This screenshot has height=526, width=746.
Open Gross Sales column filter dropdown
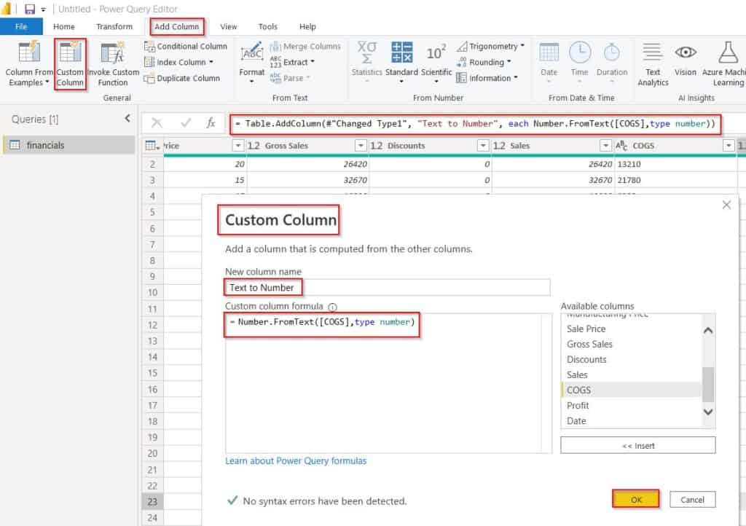tap(361, 146)
